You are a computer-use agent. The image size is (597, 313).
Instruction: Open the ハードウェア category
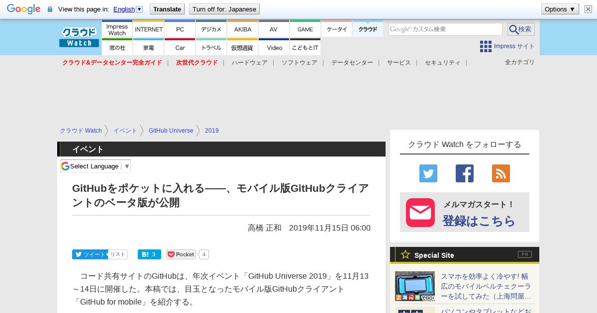pos(249,63)
